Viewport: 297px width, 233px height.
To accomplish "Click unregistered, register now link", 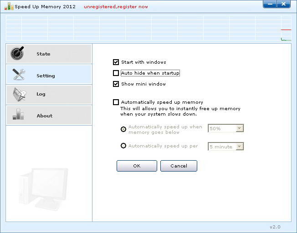I will tap(116, 7).
